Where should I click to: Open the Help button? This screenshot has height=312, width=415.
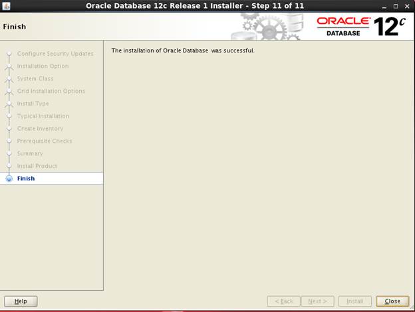click(x=21, y=301)
